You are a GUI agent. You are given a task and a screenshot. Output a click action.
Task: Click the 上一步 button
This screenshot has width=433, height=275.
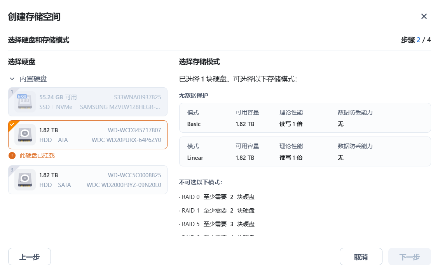pos(29,256)
